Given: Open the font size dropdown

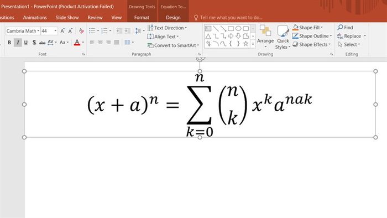Looking at the screenshot, I should pyautogui.click(x=55, y=31).
